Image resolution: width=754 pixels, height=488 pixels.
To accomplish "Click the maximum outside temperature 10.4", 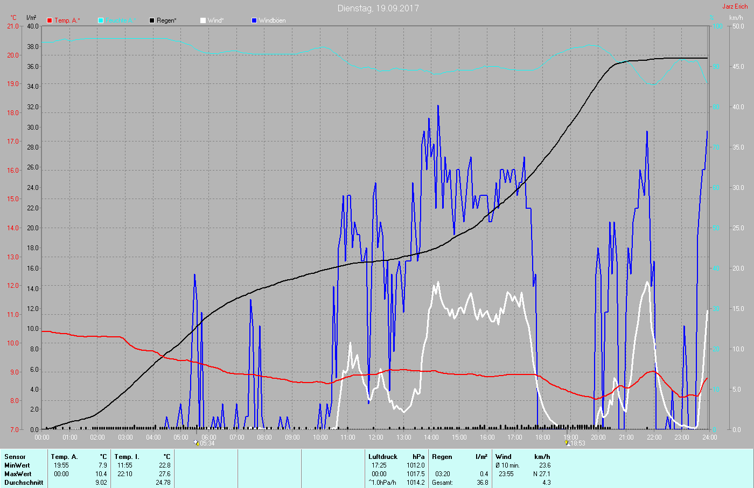I will pos(101,474).
